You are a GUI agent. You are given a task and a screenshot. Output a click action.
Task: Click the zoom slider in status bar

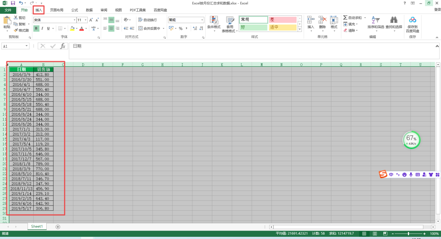tap(408, 234)
